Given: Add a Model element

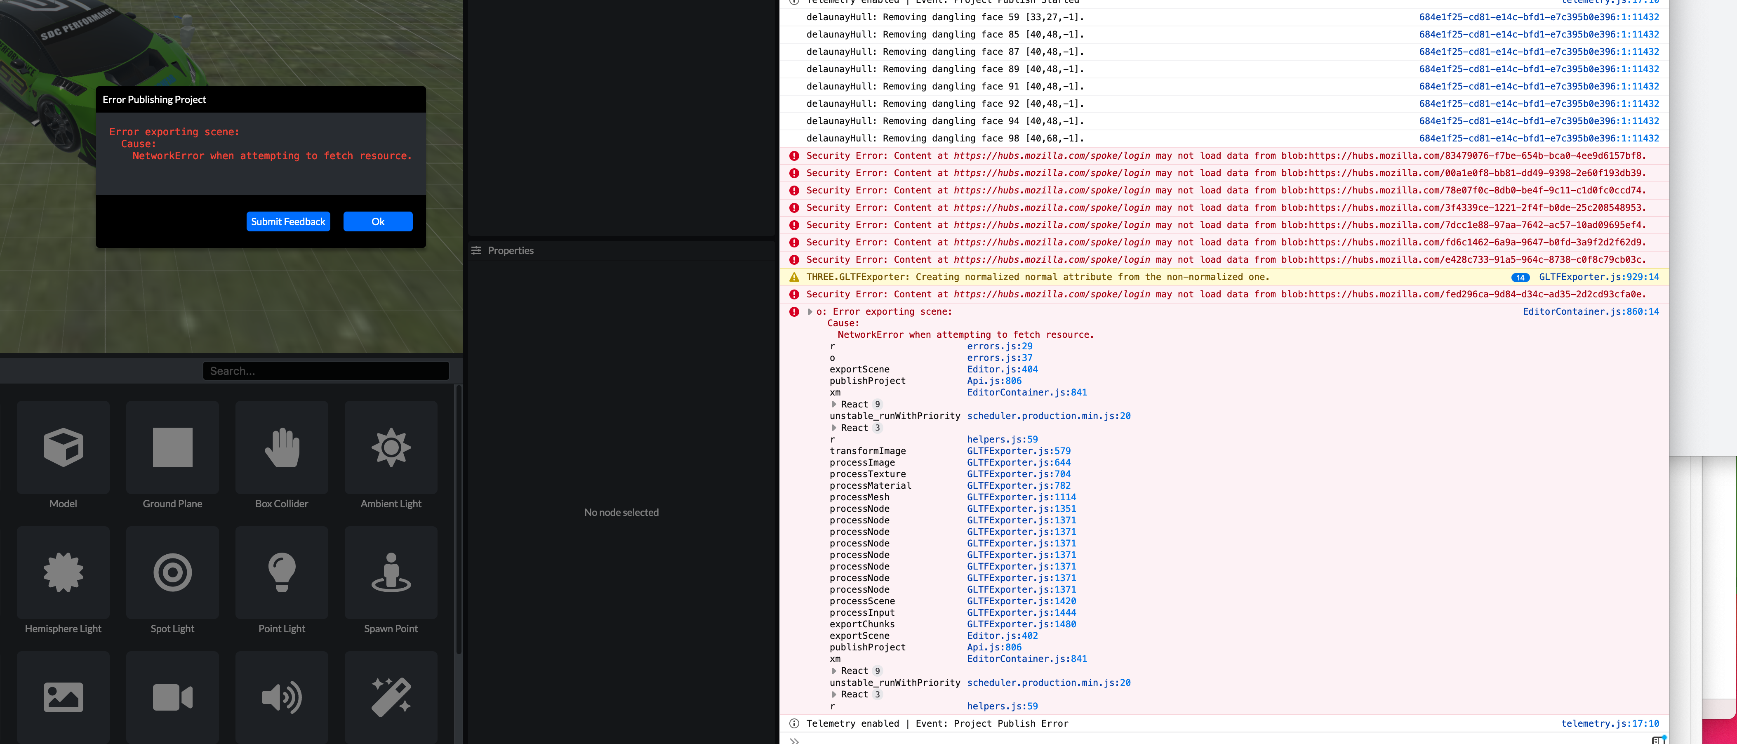Looking at the screenshot, I should (x=63, y=448).
